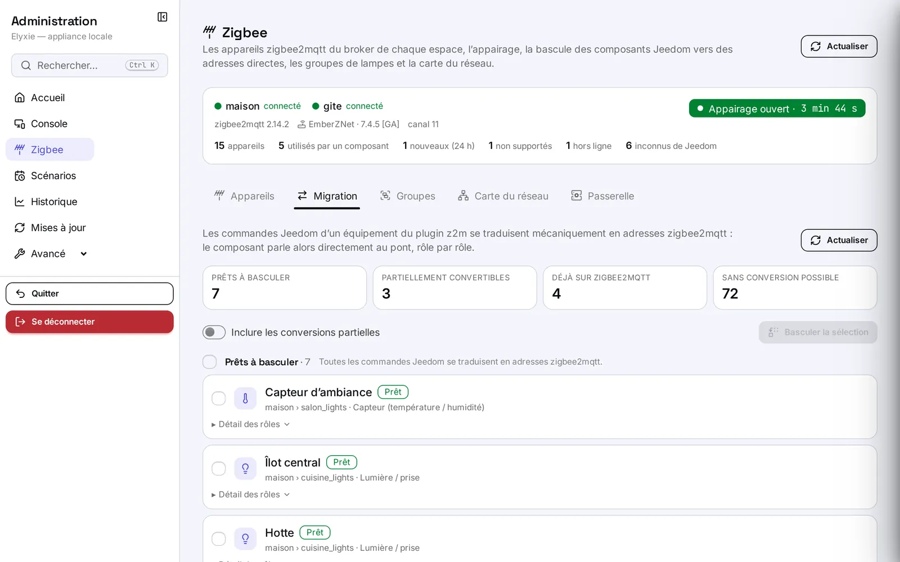
Task: Click the Prêts à basculer 7 card
Action: tap(285, 288)
